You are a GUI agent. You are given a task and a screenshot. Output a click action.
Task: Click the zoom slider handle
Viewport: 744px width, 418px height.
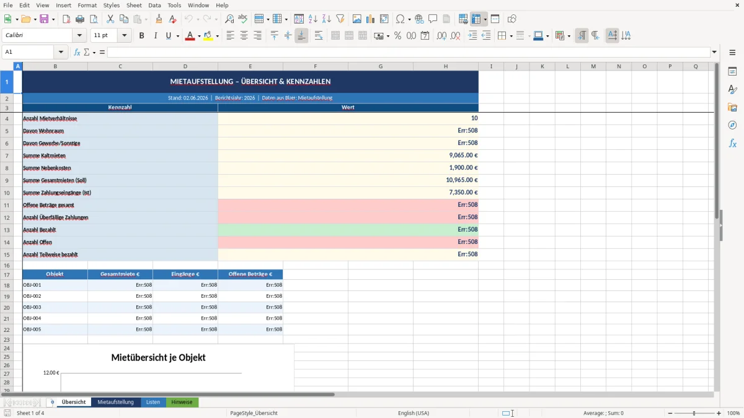(694, 413)
